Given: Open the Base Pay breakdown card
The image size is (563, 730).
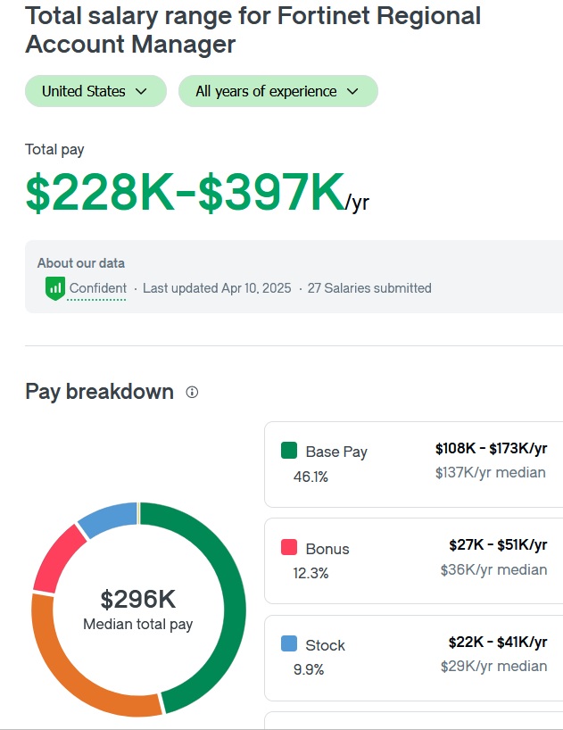Looking at the screenshot, I should pos(413,464).
